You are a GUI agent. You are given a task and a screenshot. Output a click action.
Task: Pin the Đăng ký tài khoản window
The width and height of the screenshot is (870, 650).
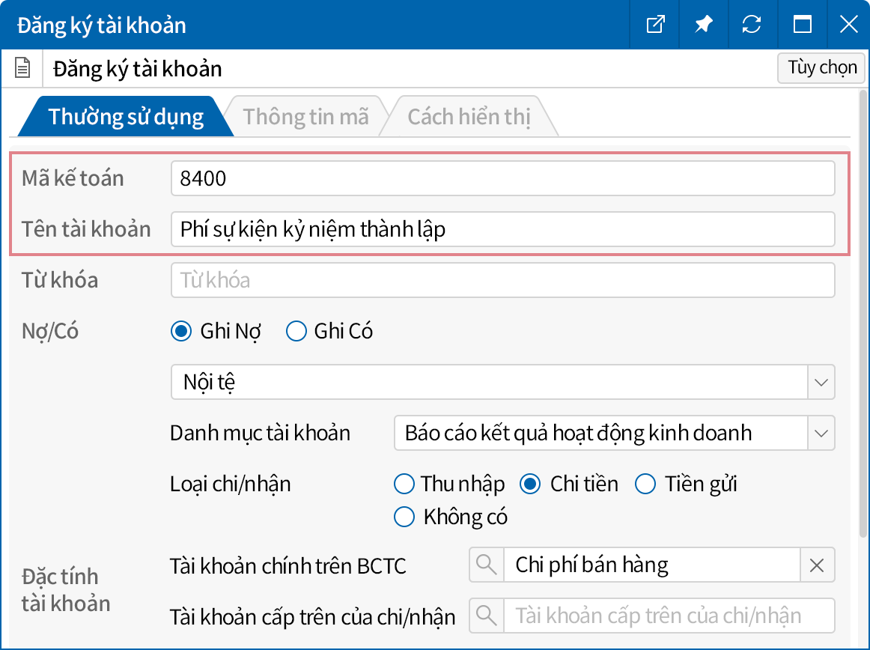(703, 25)
